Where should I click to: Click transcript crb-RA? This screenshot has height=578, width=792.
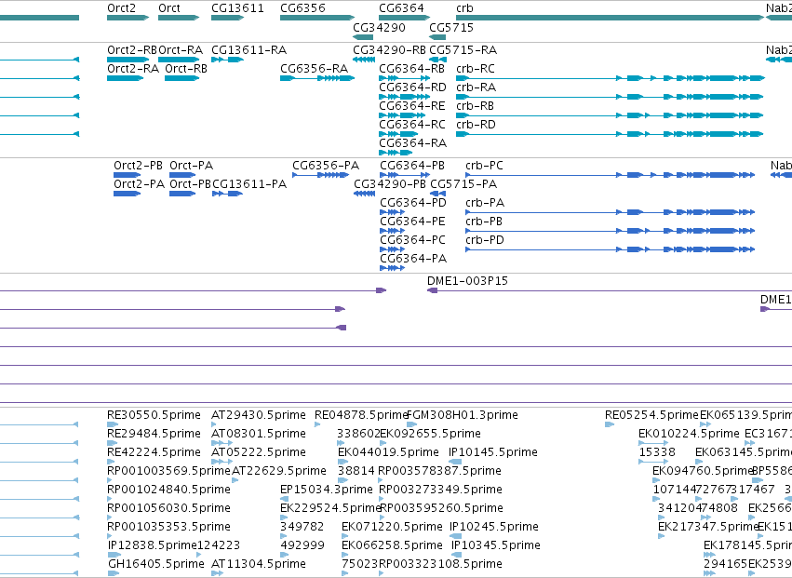[x=476, y=87]
